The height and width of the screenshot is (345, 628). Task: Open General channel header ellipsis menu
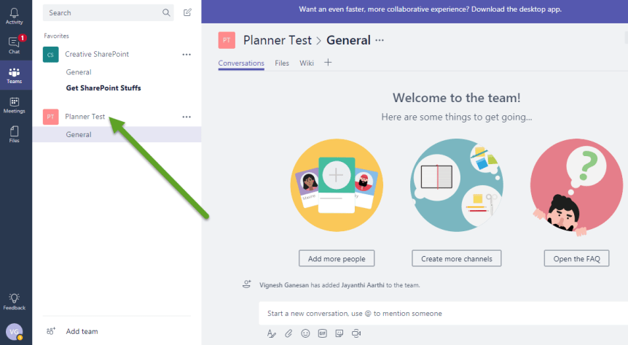coord(379,41)
